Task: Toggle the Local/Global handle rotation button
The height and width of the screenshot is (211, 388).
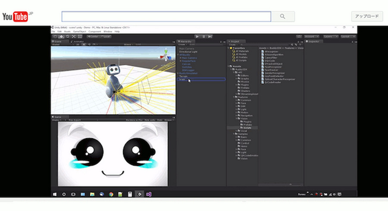Action: click(x=105, y=37)
